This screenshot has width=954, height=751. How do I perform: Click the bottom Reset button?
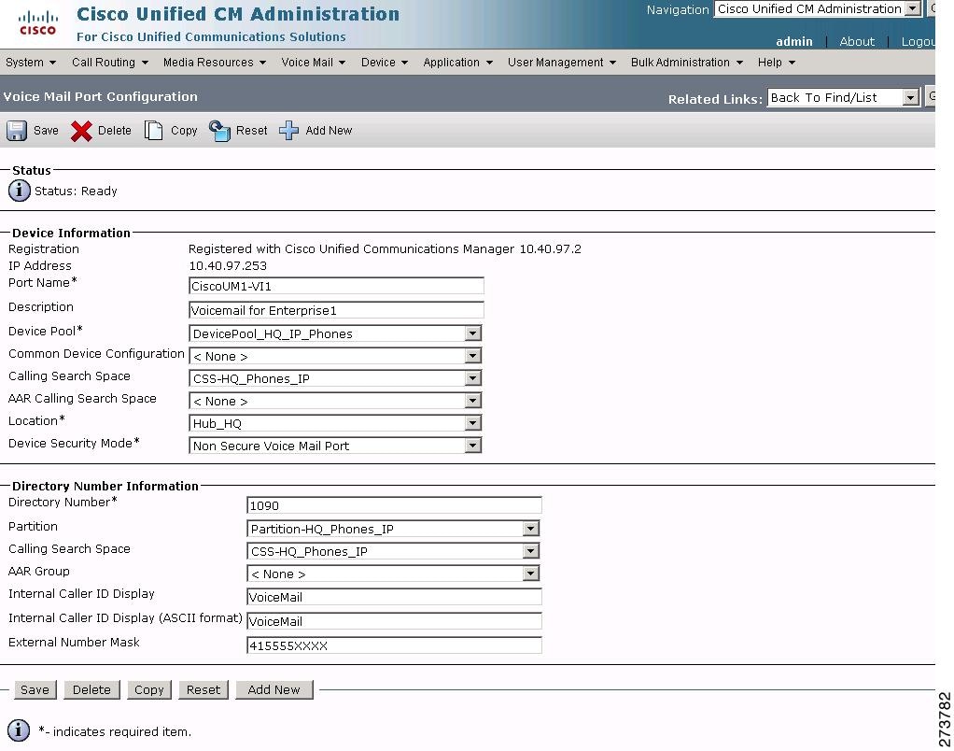203,689
